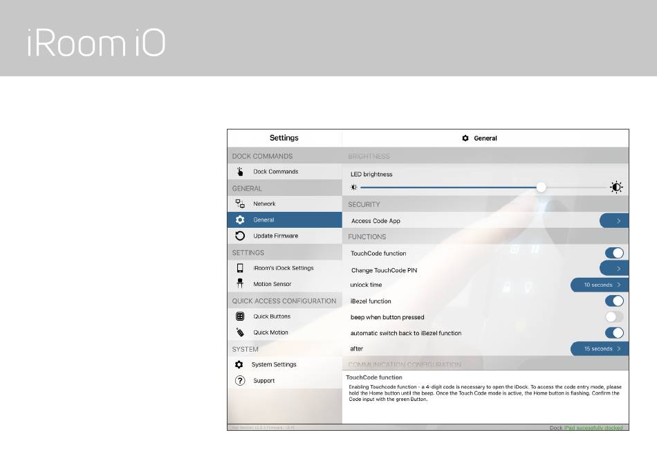The height and width of the screenshot is (464, 657).
Task: Open Change TouchCode PIN
Action: (x=614, y=269)
